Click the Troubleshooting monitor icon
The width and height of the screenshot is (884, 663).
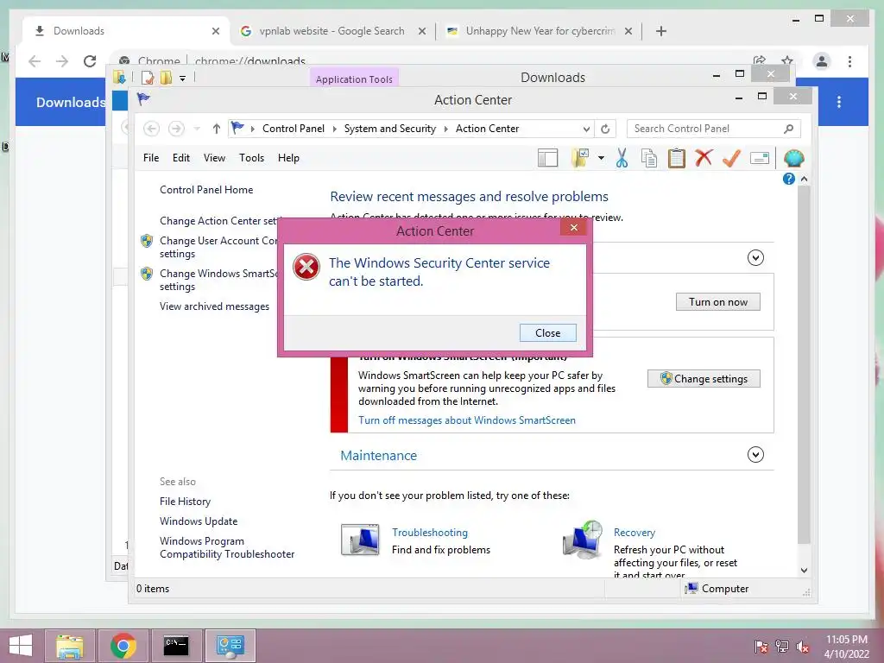(360, 540)
